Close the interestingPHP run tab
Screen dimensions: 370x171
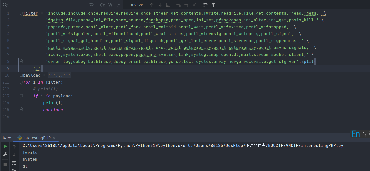click(x=54, y=138)
